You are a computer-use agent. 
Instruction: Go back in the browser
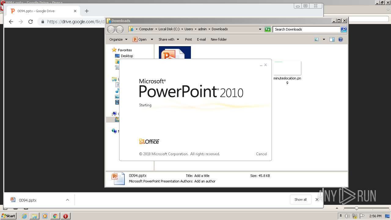click(11, 22)
